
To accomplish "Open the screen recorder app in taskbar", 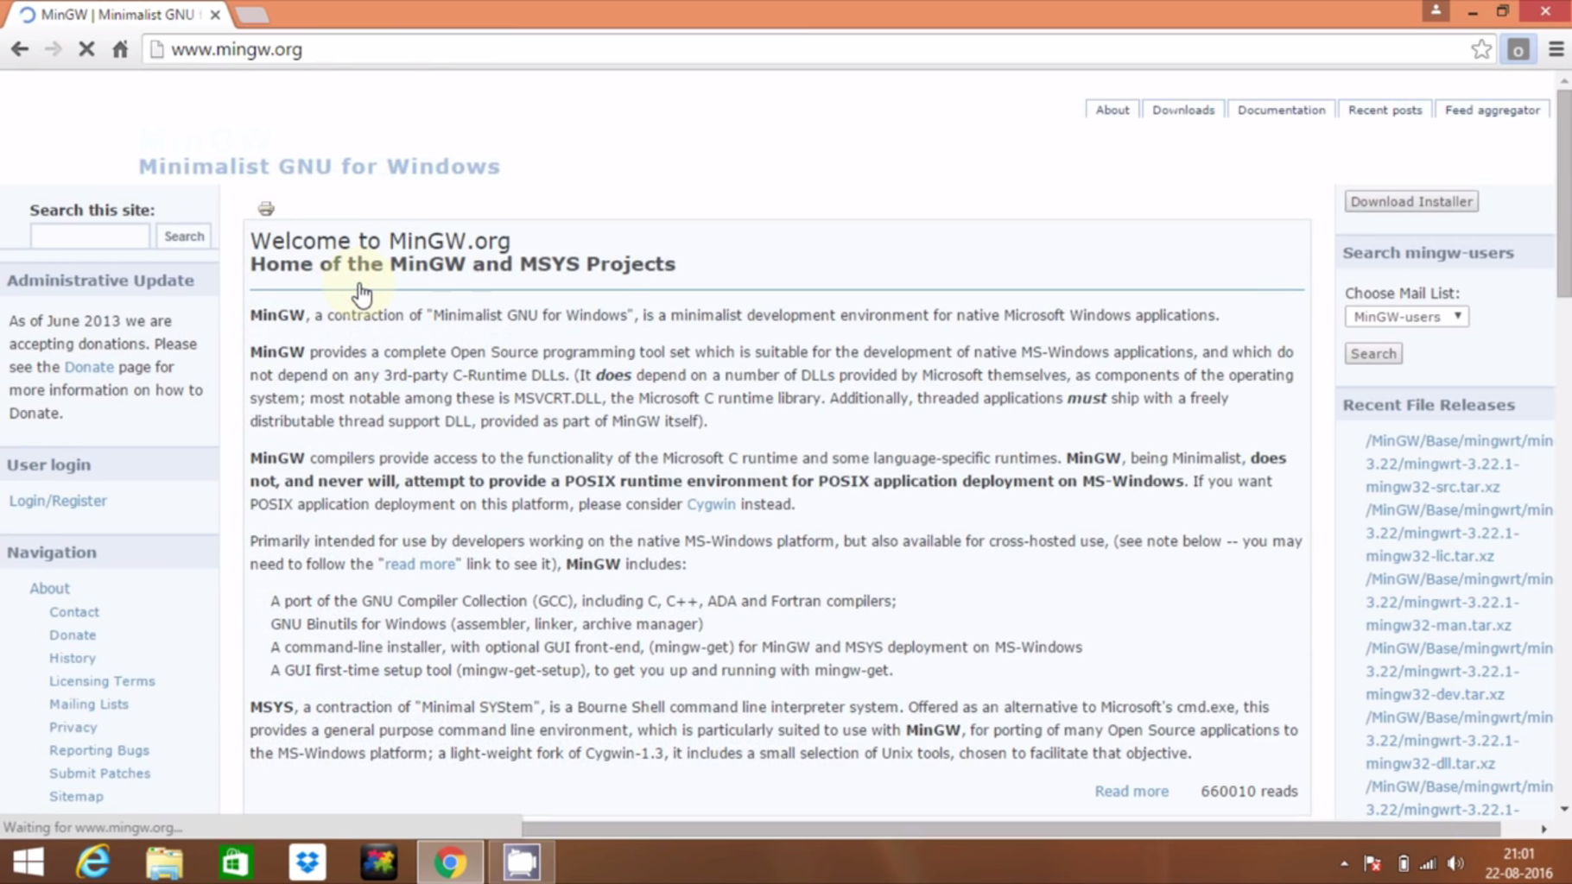I will click(522, 862).
